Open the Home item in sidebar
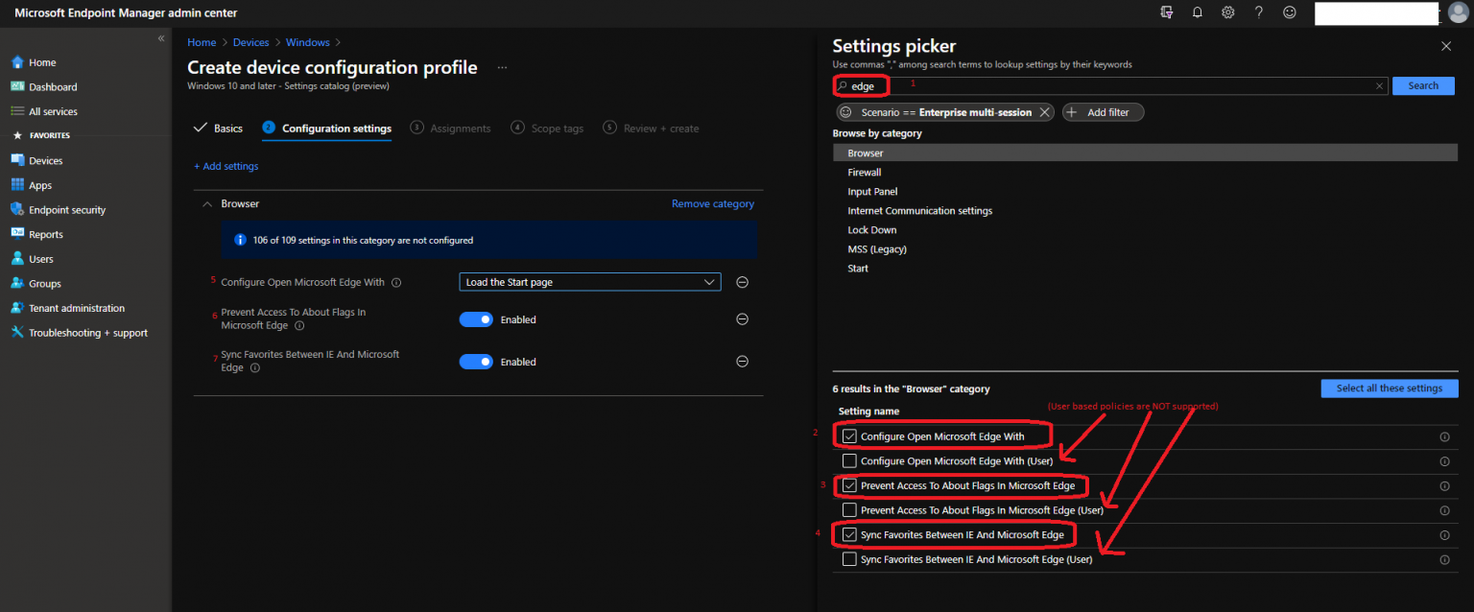This screenshot has height=612, width=1474. (x=42, y=62)
